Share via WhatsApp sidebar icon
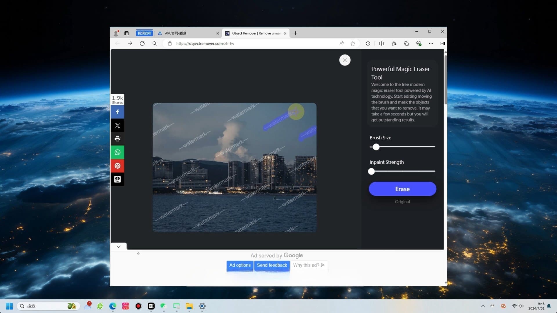The width and height of the screenshot is (557, 313). point(117,152)
